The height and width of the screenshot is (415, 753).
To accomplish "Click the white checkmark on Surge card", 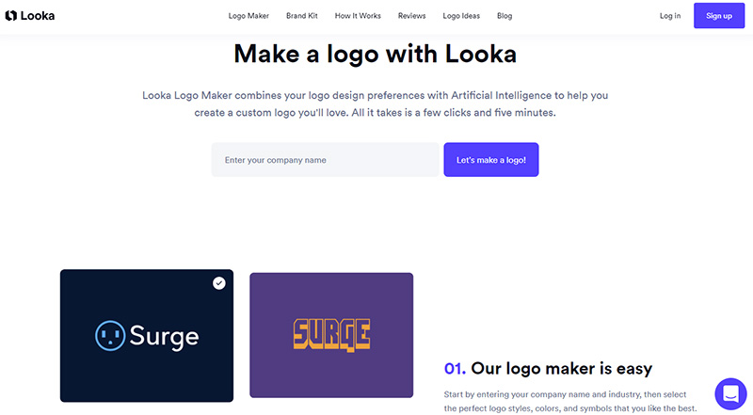I will click(x=219, y=283).
